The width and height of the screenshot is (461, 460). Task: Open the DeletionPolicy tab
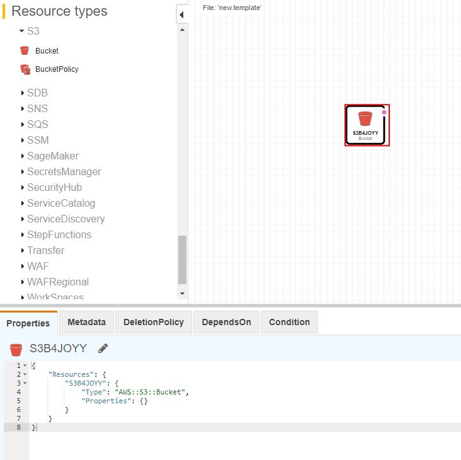tap(154, 322)
